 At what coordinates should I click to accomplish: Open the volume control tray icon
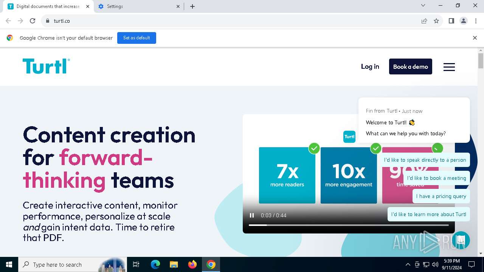[435, 264]
